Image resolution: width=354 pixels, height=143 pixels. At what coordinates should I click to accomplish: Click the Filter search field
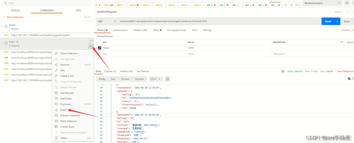[x=46, y=3]
